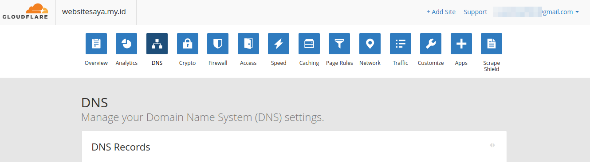Open the Caching drive icon
Viewport: 590px width, 162px height.
pyautogui.click(x=309, y=44)
